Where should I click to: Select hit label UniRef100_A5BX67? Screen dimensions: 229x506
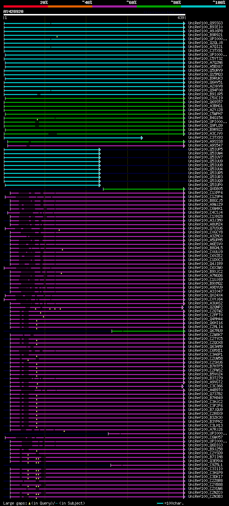[205, 67]
